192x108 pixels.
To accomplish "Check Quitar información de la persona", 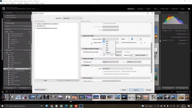I will 103,71.
